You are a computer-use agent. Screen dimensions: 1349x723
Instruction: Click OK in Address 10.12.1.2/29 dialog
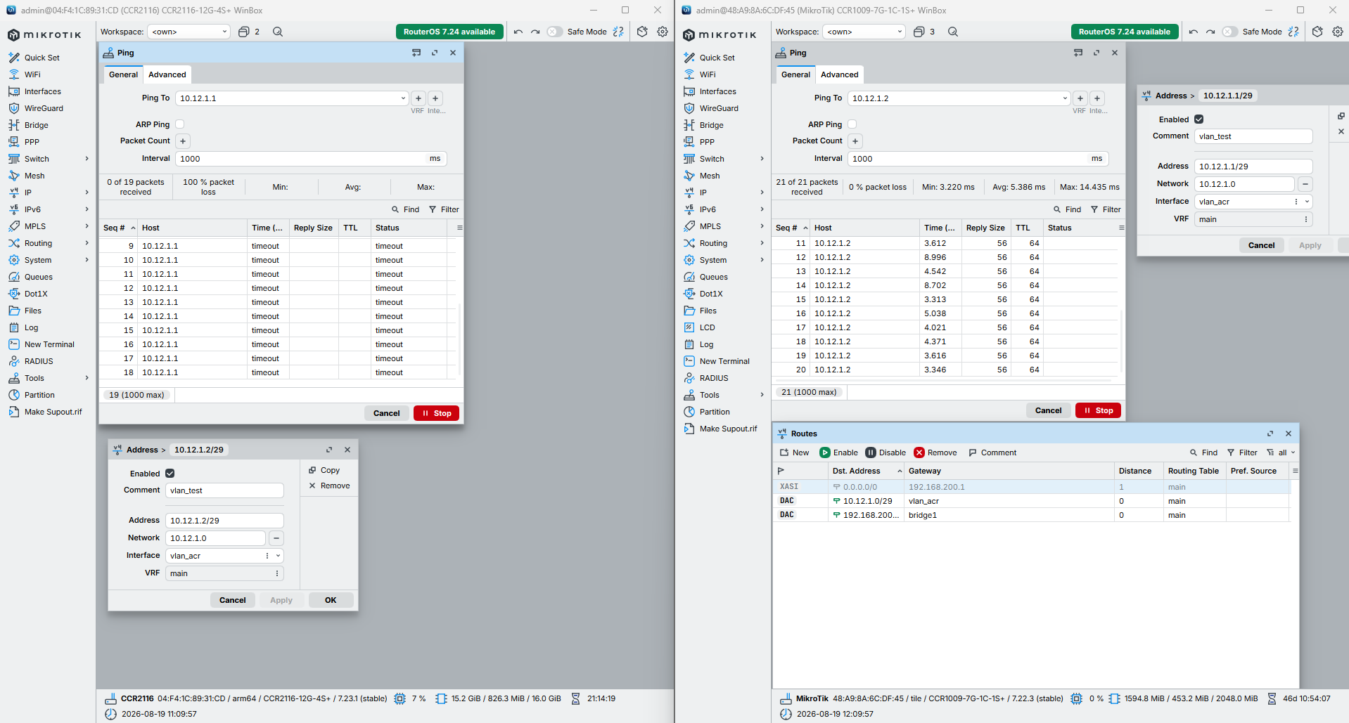pyautogui.click(x=331, y=600)
